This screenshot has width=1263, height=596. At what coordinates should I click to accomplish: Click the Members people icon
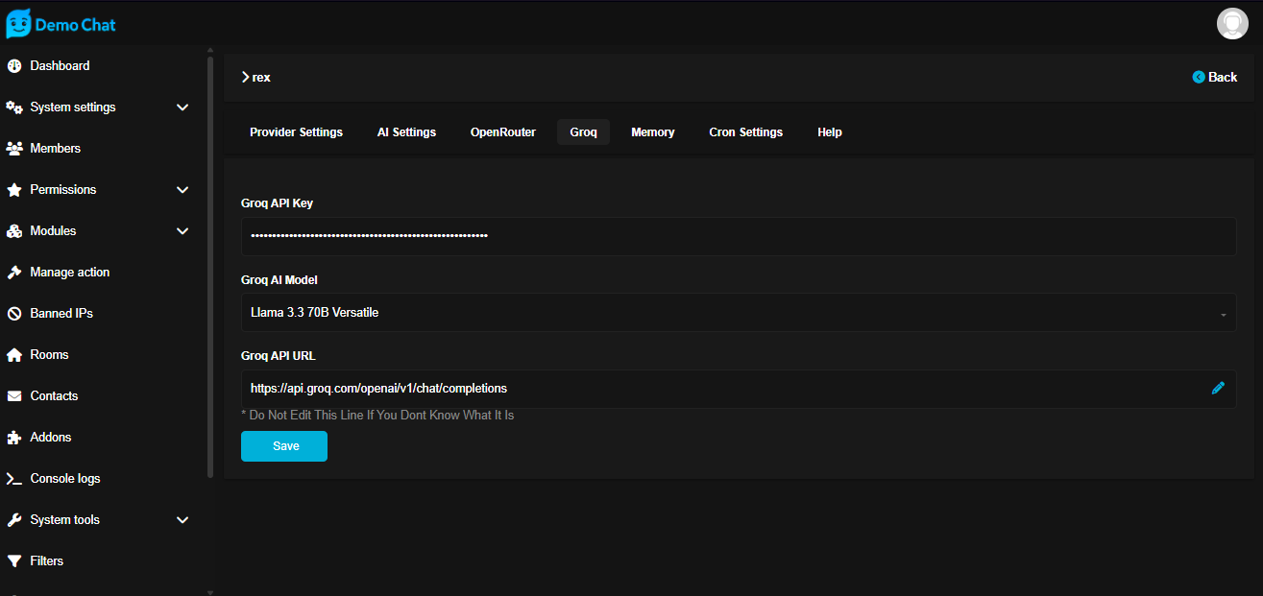coord(14,149)
